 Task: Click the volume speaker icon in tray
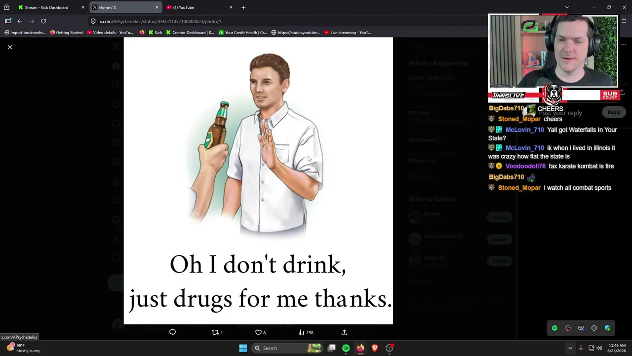(599, 348)
